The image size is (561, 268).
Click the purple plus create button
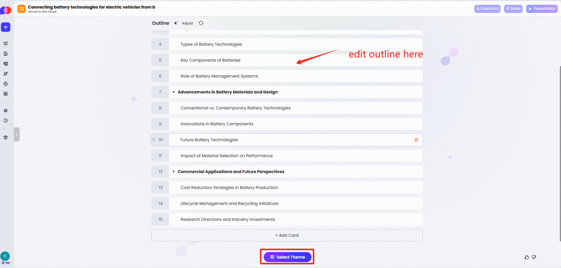[x=5, y=27]
